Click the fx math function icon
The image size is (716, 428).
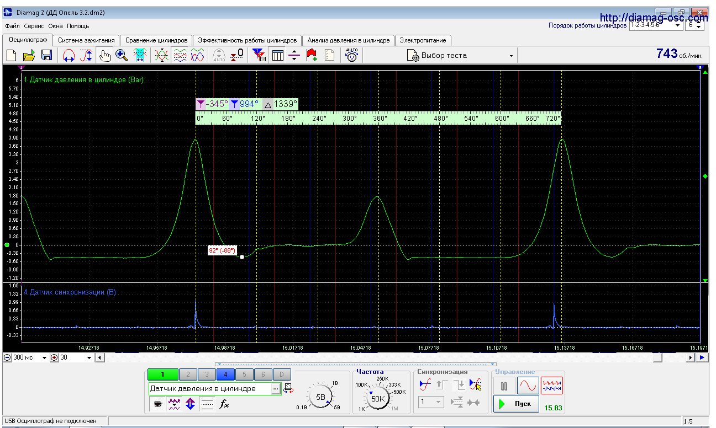pyautogui.click(x=224, y=404)
